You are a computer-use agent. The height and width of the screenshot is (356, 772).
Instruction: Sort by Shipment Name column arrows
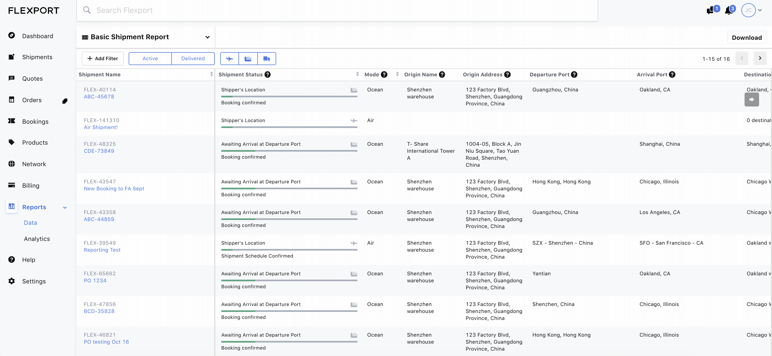212,74
